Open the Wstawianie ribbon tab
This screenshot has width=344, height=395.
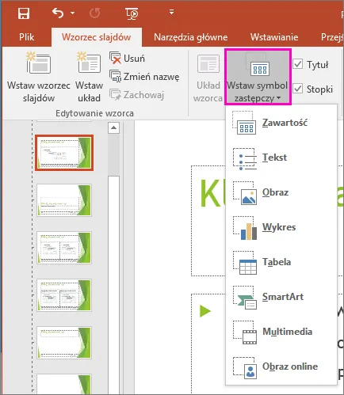point(274,37)
